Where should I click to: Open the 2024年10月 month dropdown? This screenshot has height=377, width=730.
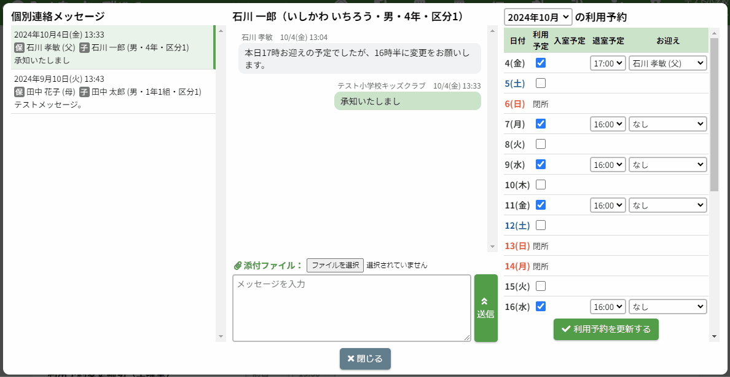point(538,17)
